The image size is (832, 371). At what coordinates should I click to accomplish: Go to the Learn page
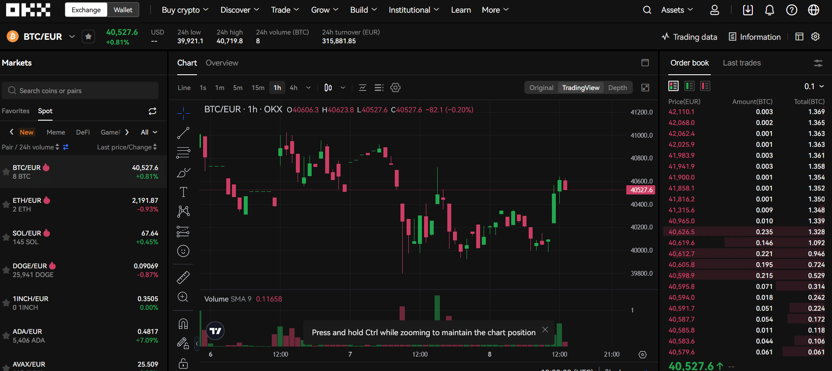point(461,10)
